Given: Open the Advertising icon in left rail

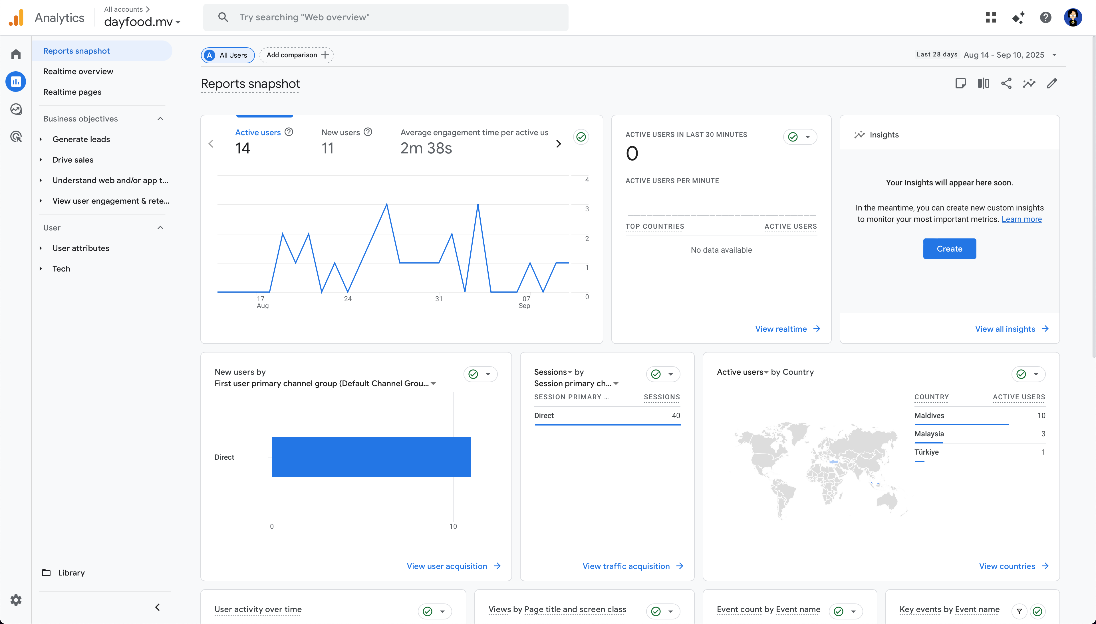Looking at the screenshot, I should pyautogui.click(x=16, y=137).
